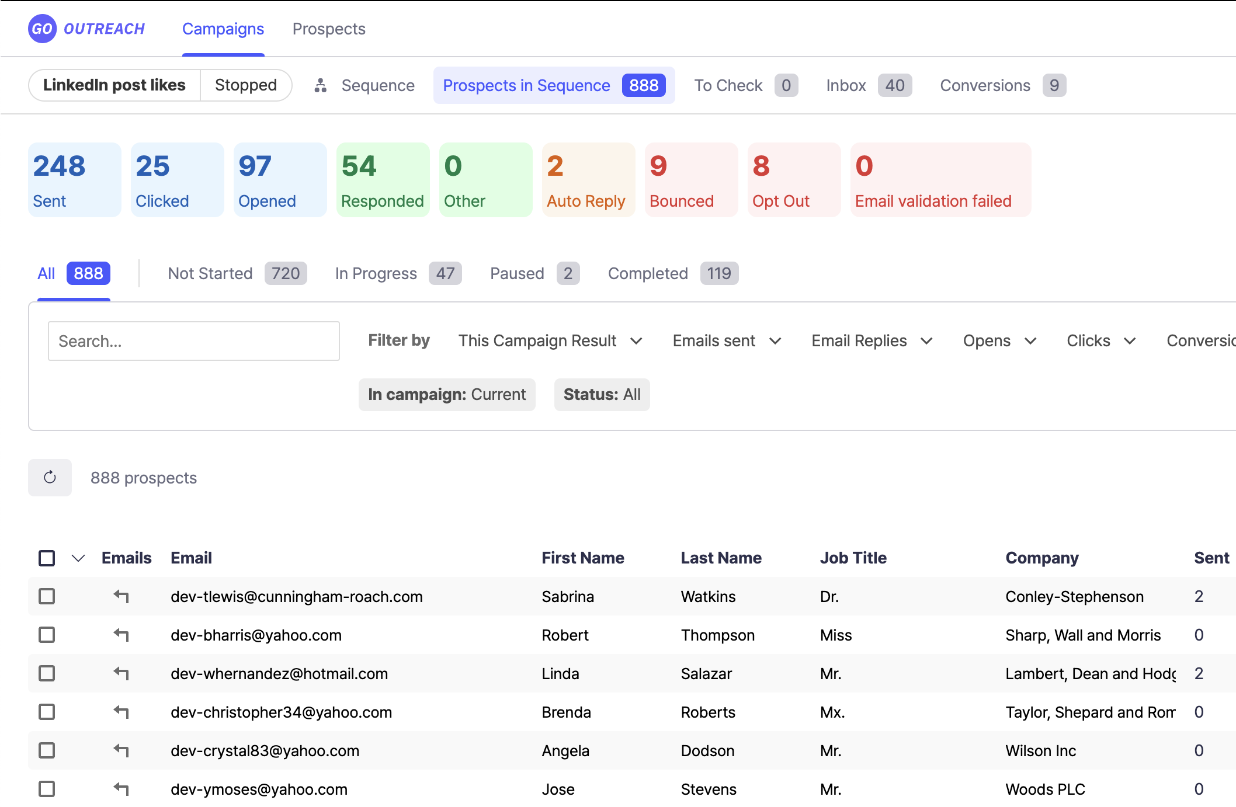Select the checkbox for Angela Dodson row
The width and height of the screenshot is (1236, 807).
pyautogui.click(x=47, y=750)
